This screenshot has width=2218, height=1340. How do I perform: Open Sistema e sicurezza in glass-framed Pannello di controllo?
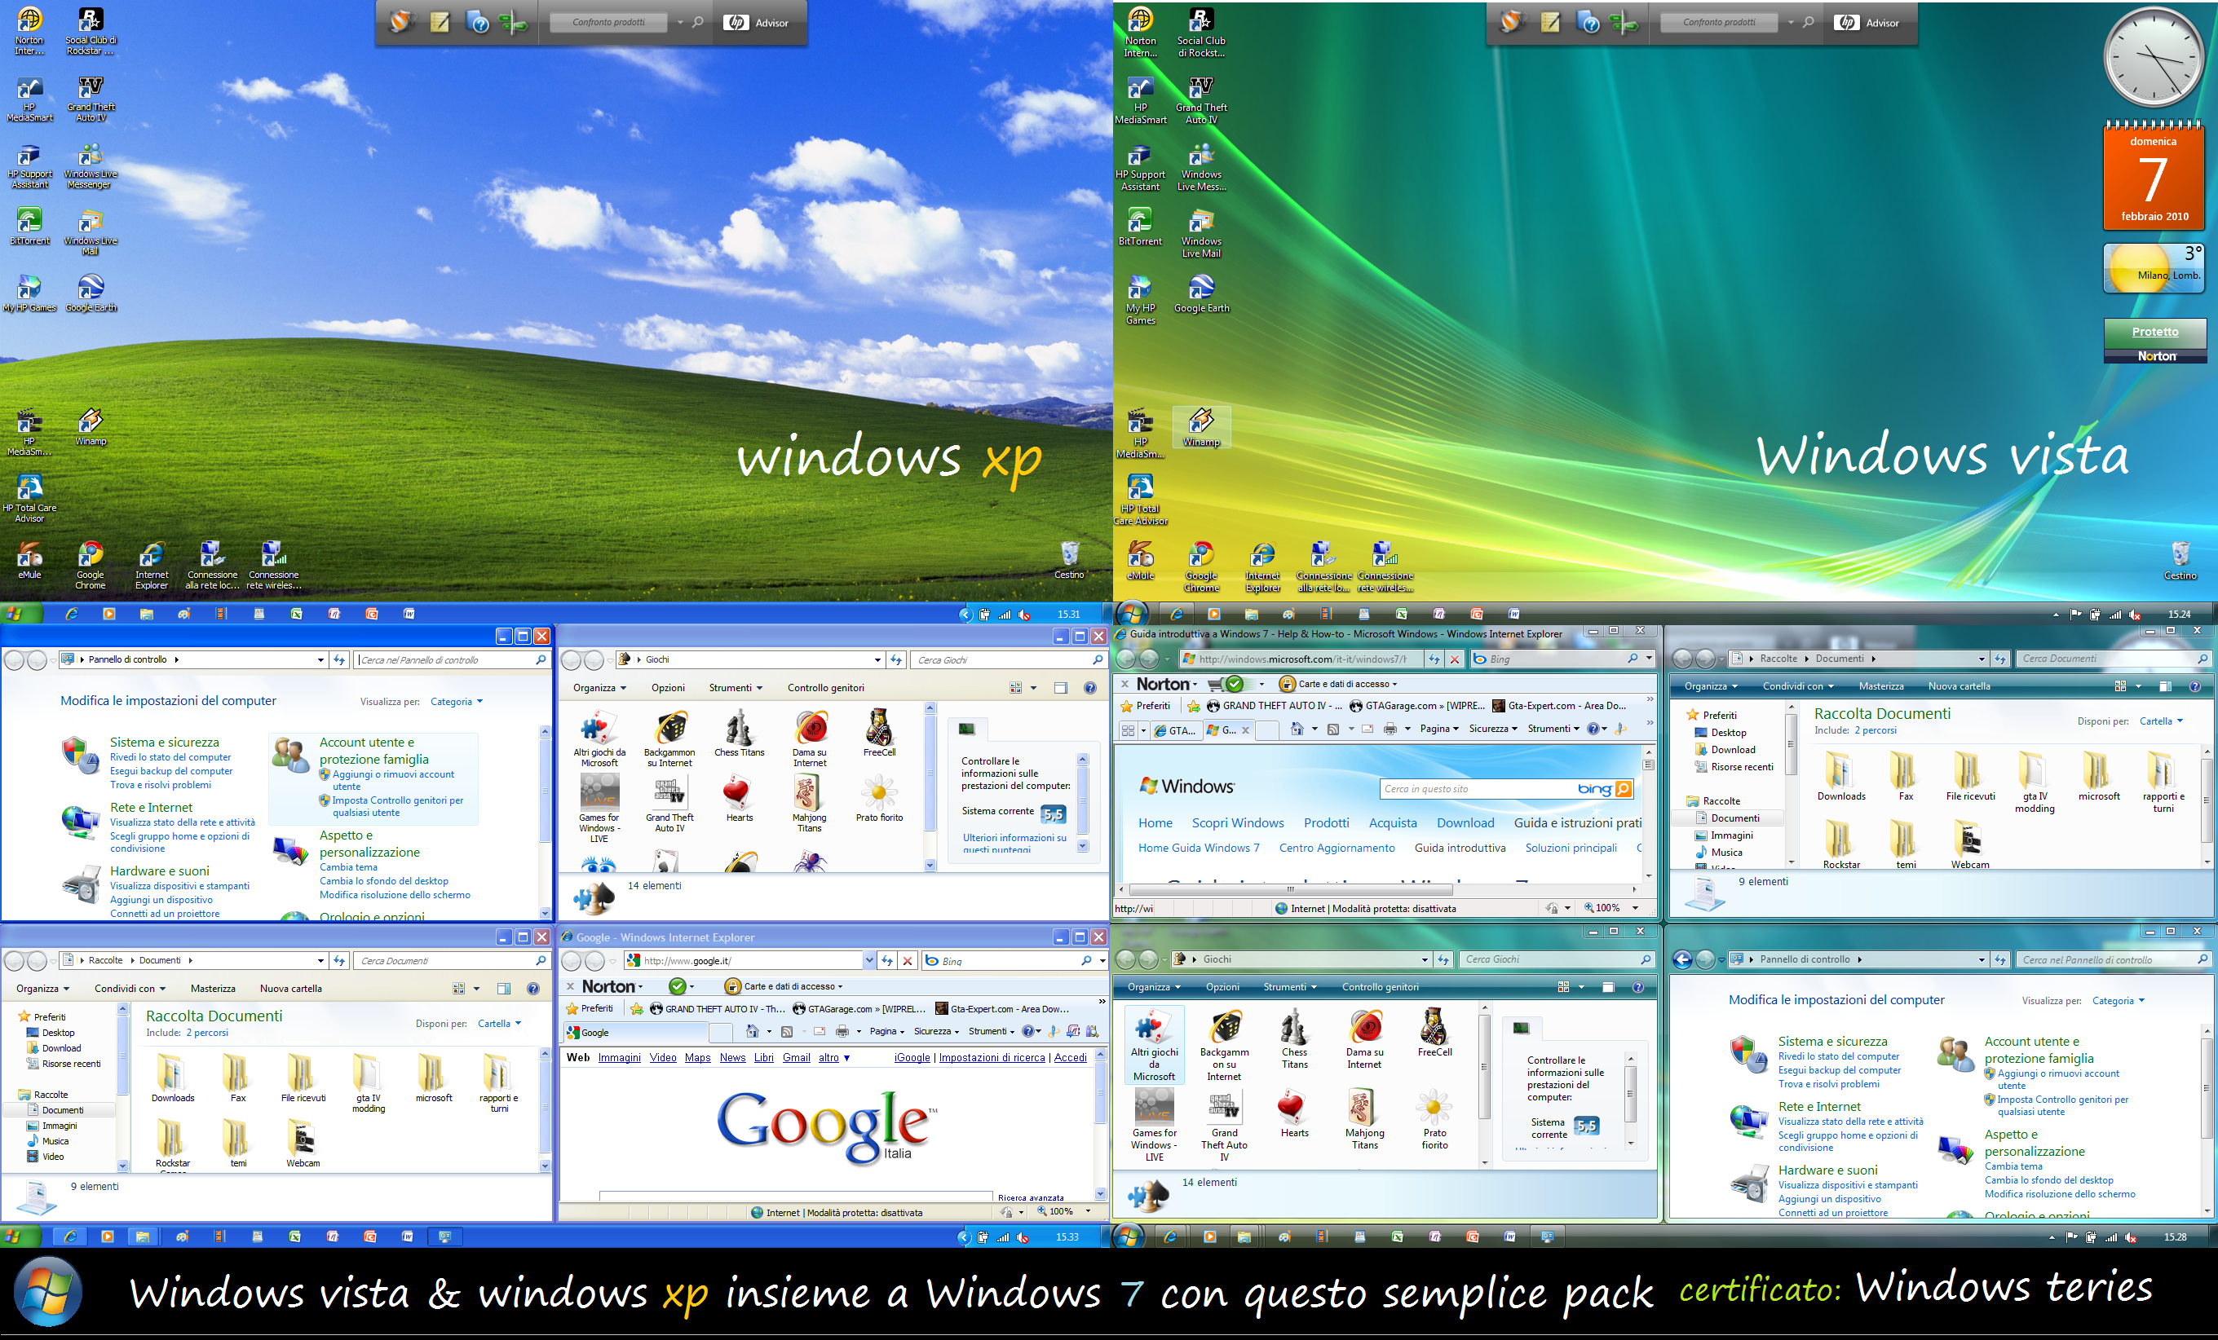click(1831, 1041)
